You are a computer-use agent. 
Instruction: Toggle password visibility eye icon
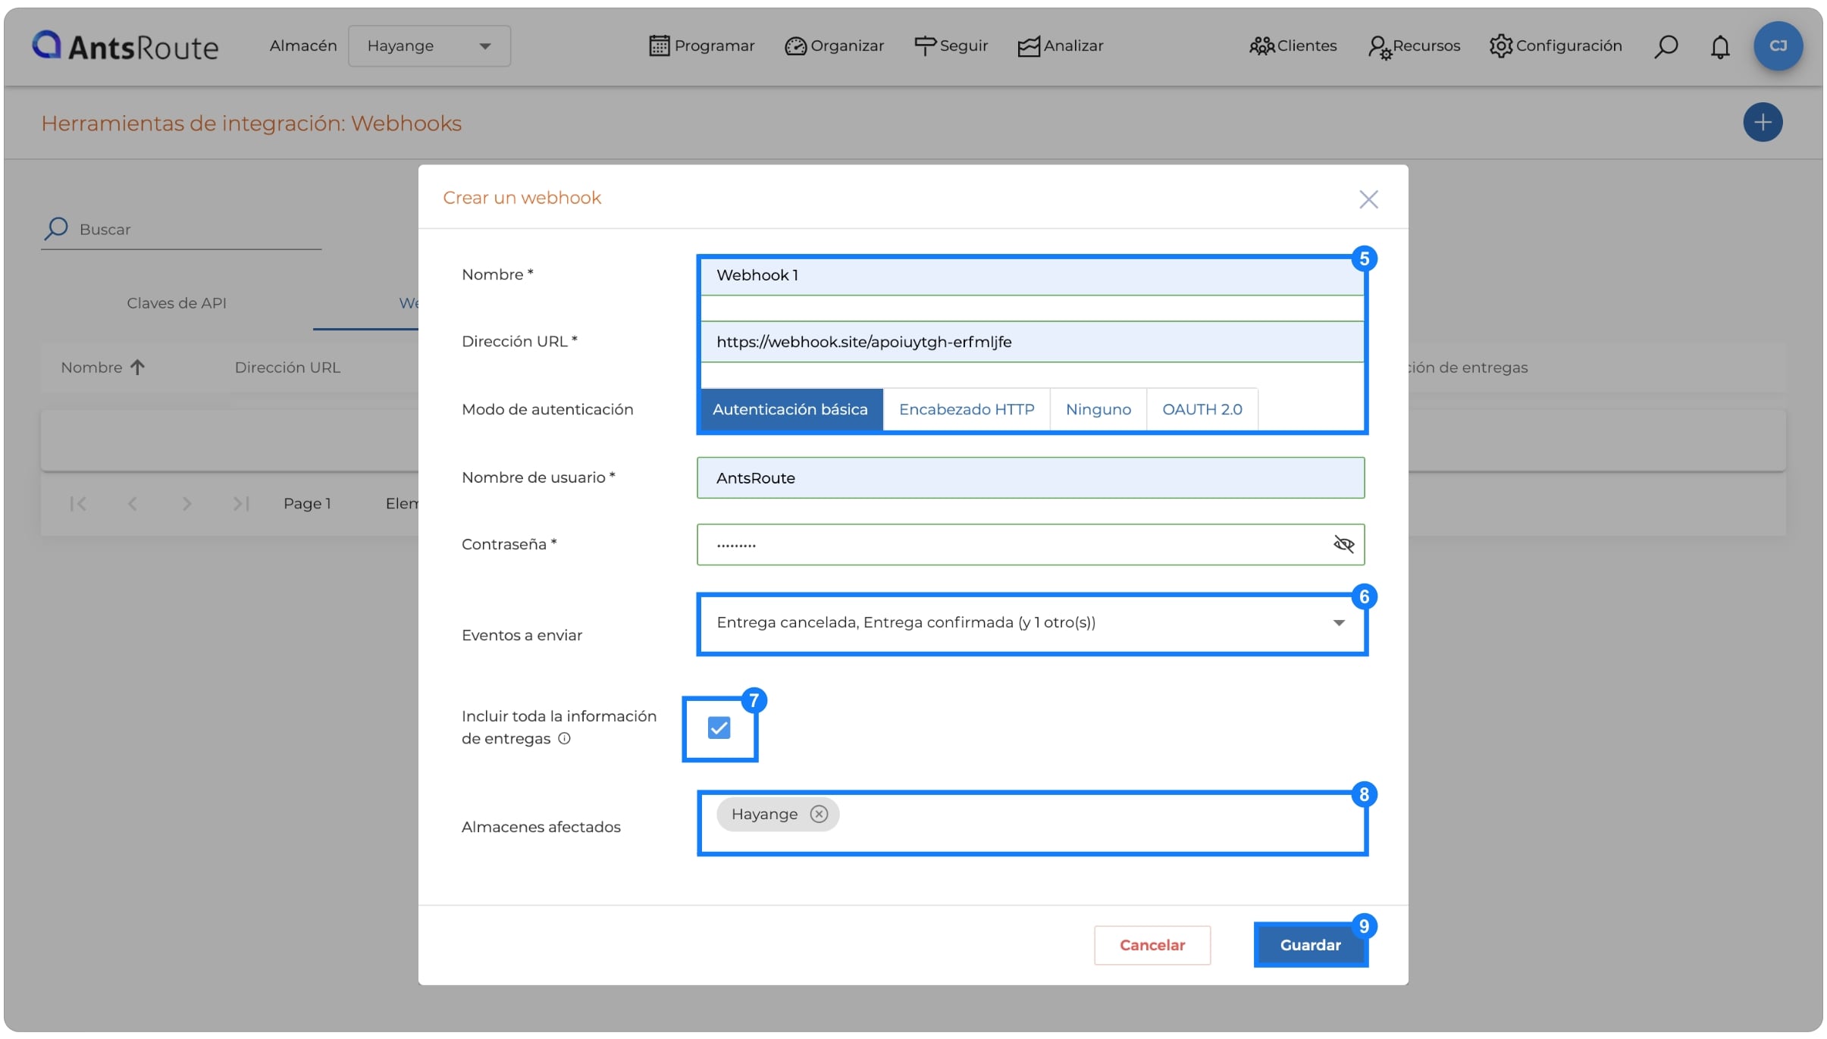[x=1343, y=544]
